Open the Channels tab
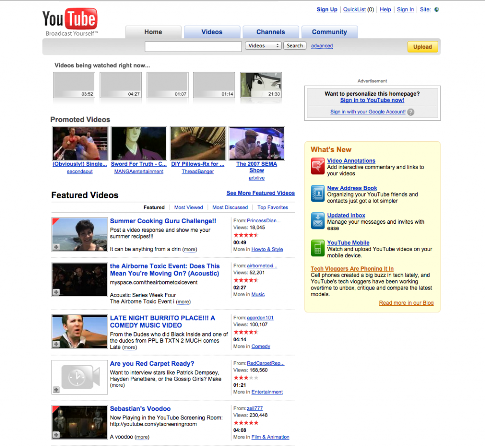 click(x=270, y=32)
